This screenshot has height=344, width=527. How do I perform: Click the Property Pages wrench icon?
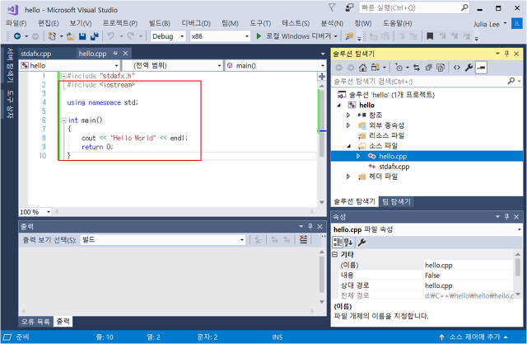click(362, 242)
